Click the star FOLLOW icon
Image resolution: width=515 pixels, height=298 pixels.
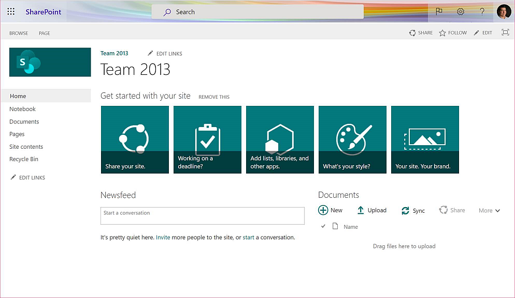442,33
